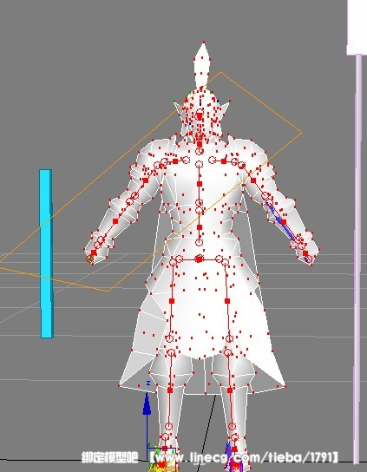Select the cyan vertical box object

pyautogui.click(x=47, y=253)
